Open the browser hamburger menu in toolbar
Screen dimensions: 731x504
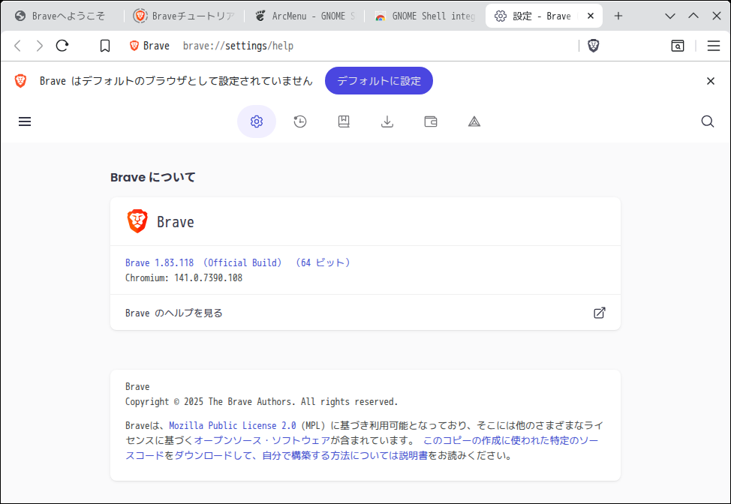[x=713, y=46]
